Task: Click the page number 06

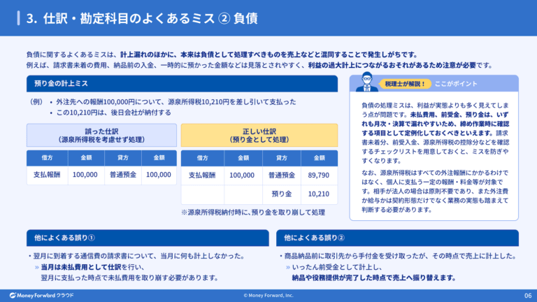Action: (x=528, y=295)
